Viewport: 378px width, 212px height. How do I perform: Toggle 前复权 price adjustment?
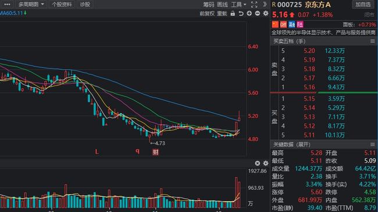(207, 13)
